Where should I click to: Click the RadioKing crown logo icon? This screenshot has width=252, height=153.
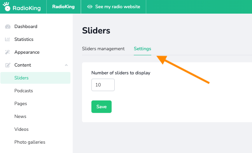click(7, 7)
